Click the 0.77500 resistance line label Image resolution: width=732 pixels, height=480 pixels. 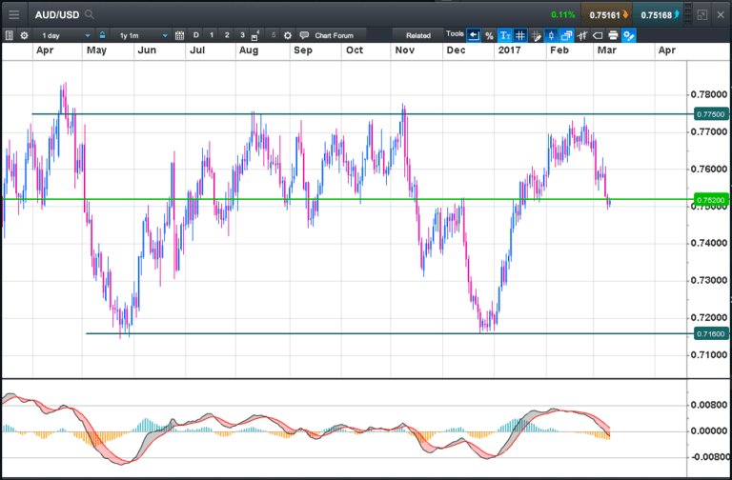(711, 114)
